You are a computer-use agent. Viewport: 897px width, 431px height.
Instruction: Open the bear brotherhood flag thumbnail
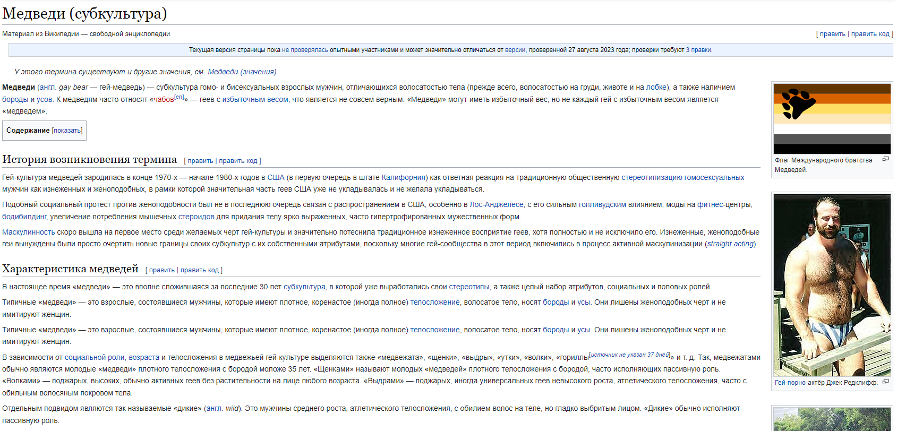[x=832, y=119]
